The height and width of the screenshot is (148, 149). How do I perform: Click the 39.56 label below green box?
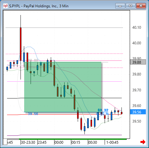(33, 114)
